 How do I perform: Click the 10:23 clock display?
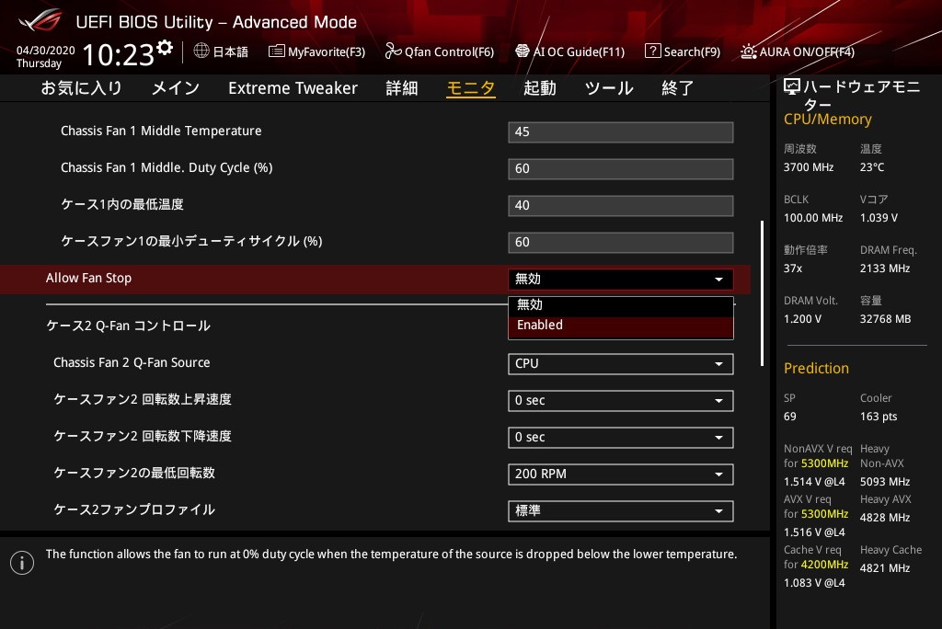pyautogui.click(x=119, y=54)
